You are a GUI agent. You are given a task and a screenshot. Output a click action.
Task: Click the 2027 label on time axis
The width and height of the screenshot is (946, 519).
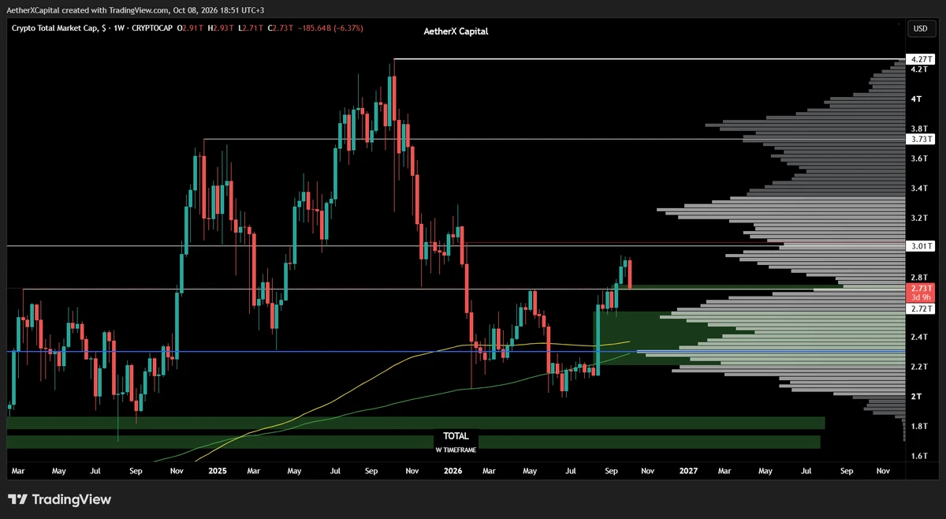click(x=688, y=471)
